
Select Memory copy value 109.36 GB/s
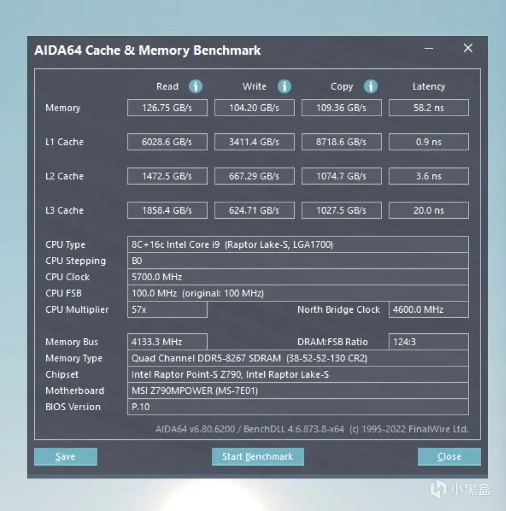[342, 108]
